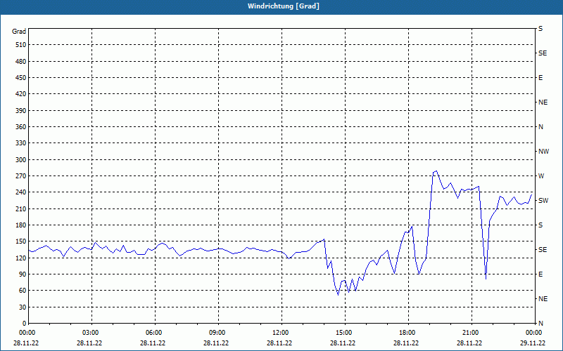This screenshot has height=351, width=563.
Task: Select the SE compass label near 480
Action: [543, 53]
